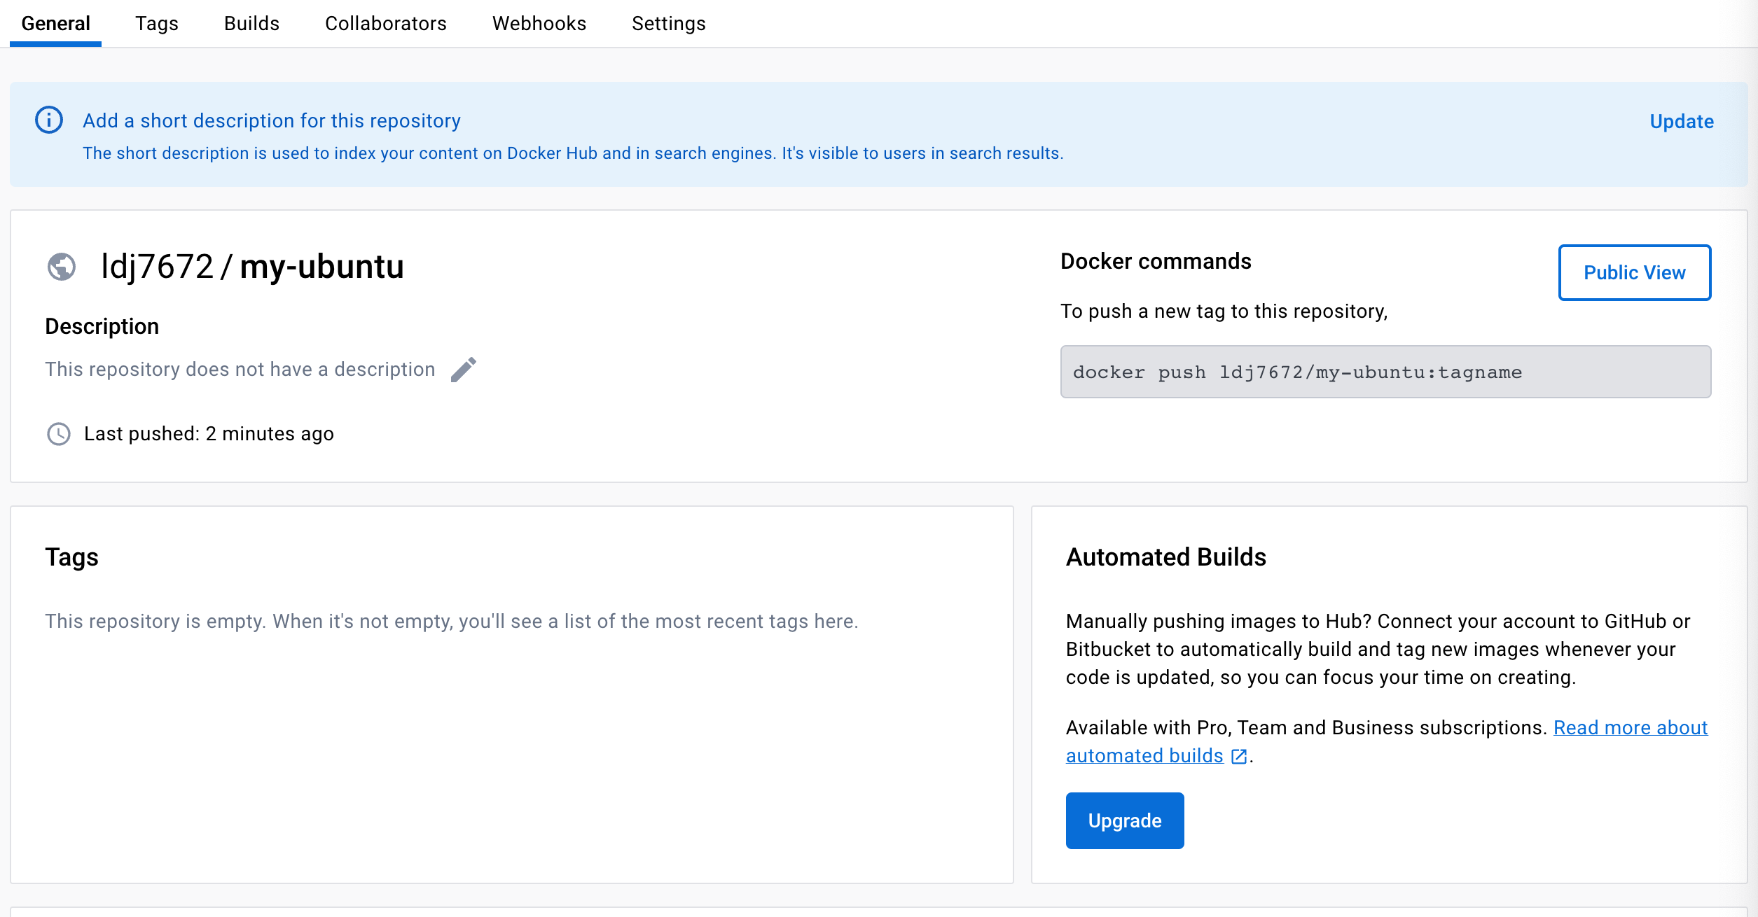Open the Tags tab

pyautogui.click(x=157, y=24)
